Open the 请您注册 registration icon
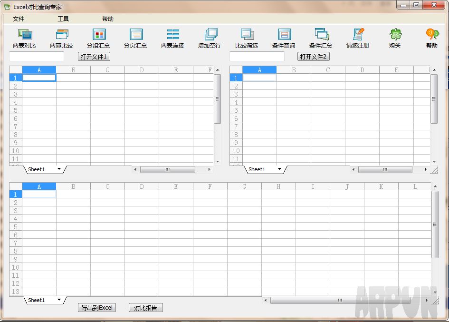The image size is (449, 322). click(x=358, y=38)
